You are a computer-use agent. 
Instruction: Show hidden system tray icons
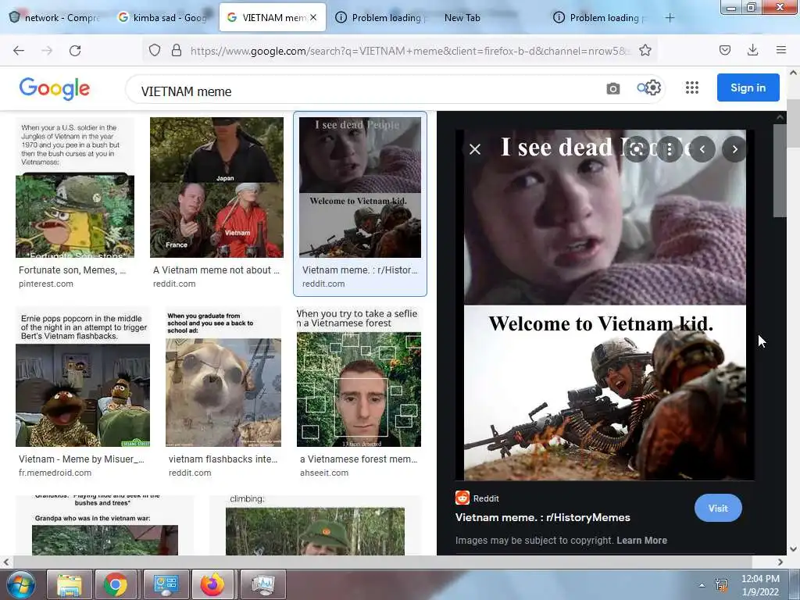[702, 585]
